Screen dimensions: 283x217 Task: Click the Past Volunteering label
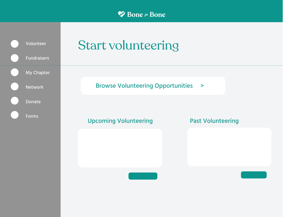click(214, 121)
